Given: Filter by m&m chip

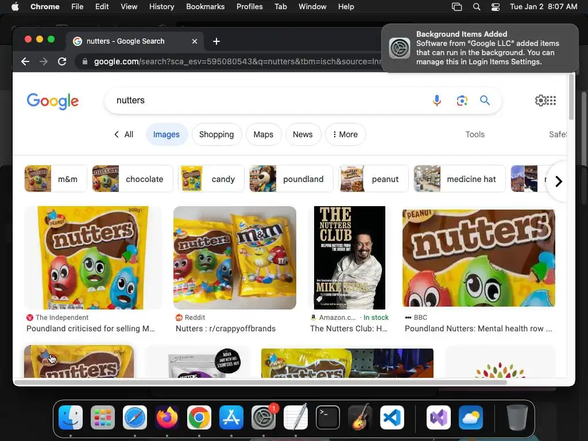Looking at the screenshot, I should pyautogui.click(x=56, y=179).
